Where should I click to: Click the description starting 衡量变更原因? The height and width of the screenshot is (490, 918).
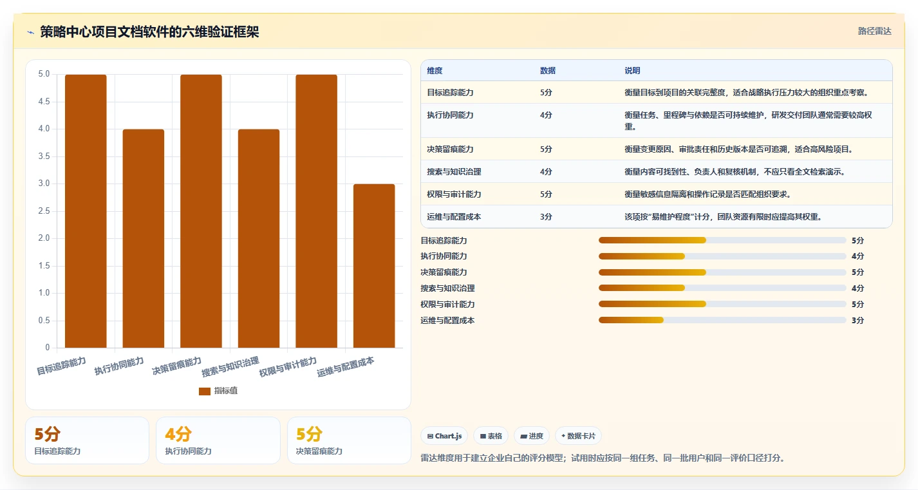pos(738,149)
